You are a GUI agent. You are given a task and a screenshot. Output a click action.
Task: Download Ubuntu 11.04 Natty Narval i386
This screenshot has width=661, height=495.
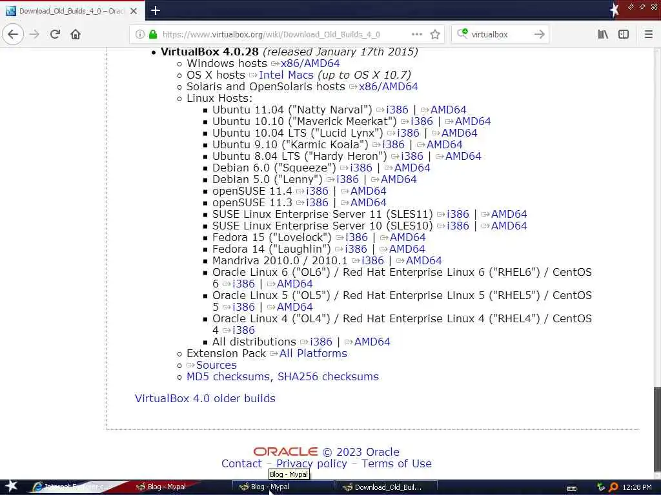tap(397, 110)
